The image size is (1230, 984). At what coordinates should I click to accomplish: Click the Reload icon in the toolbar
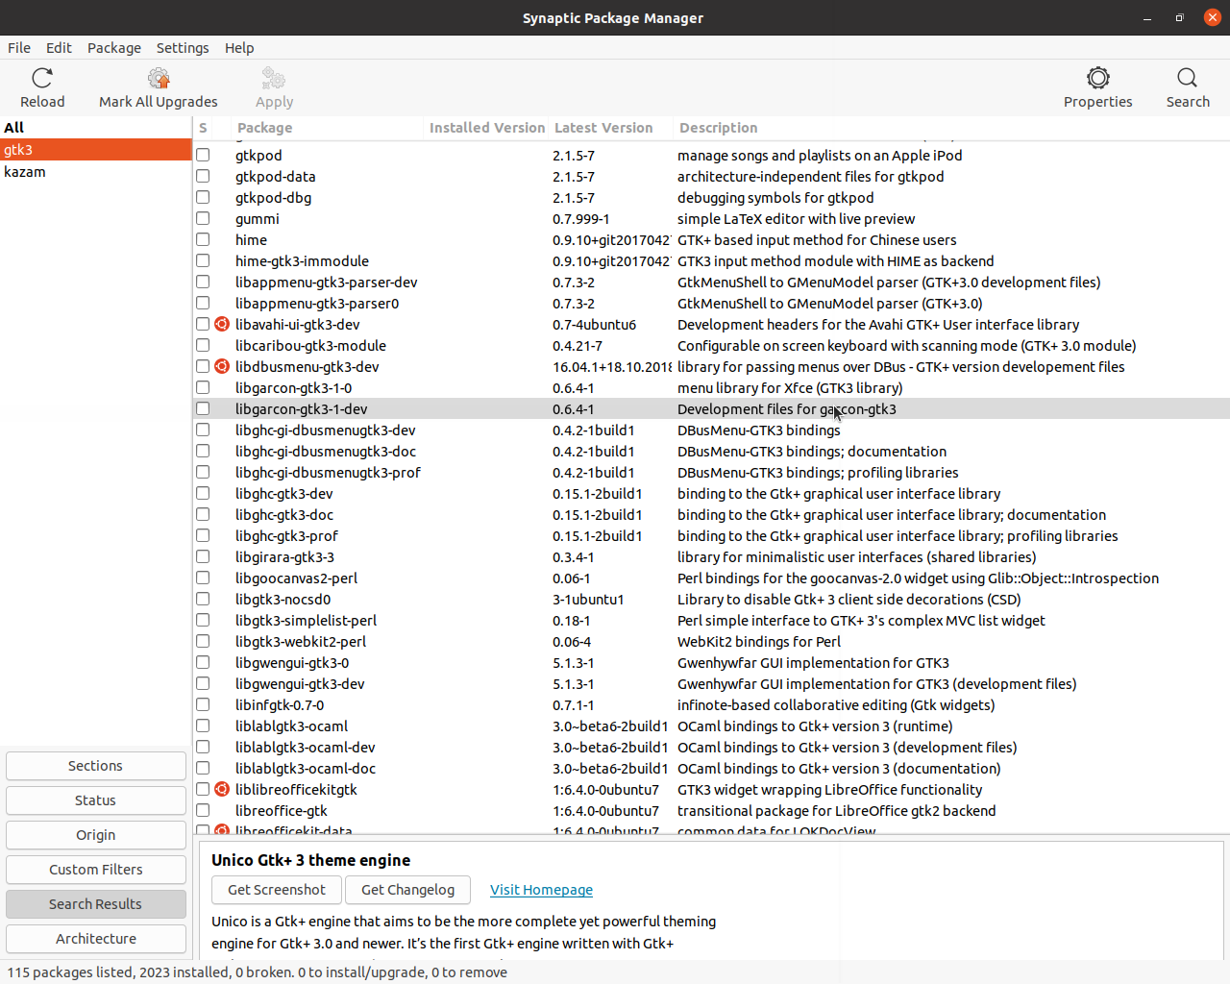41,78
